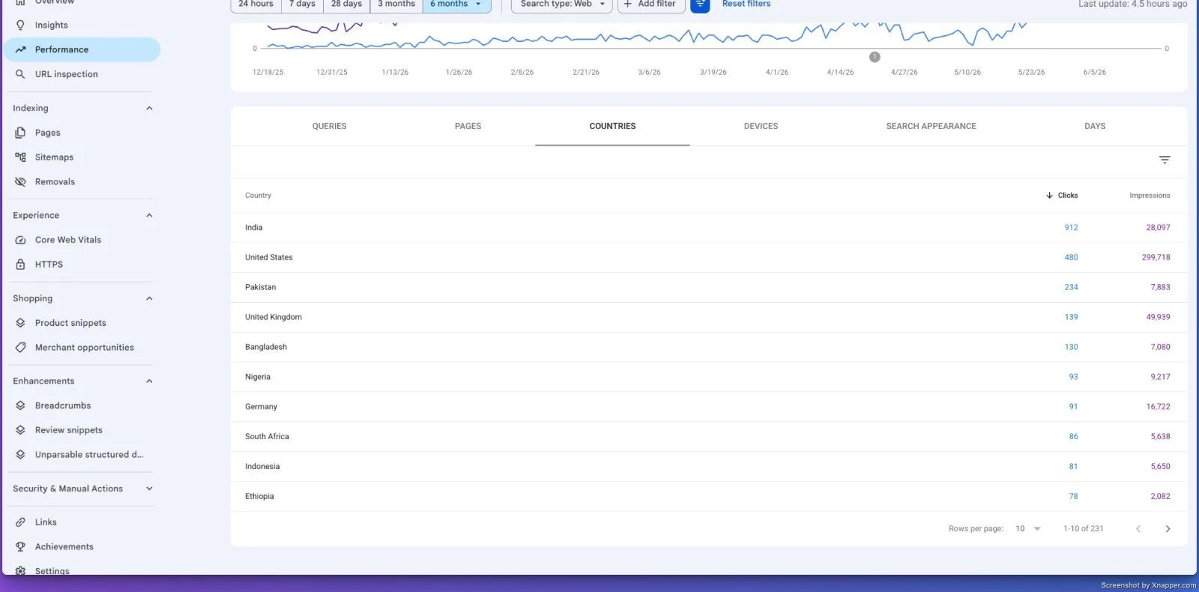Click the Achievements trophy icon
Image resolution: width=1199 pixels, height=592 pixels.
coord(20,547)
